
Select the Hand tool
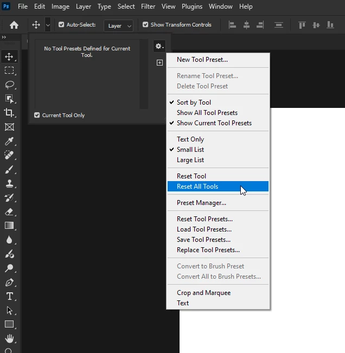tap(9, 338)
